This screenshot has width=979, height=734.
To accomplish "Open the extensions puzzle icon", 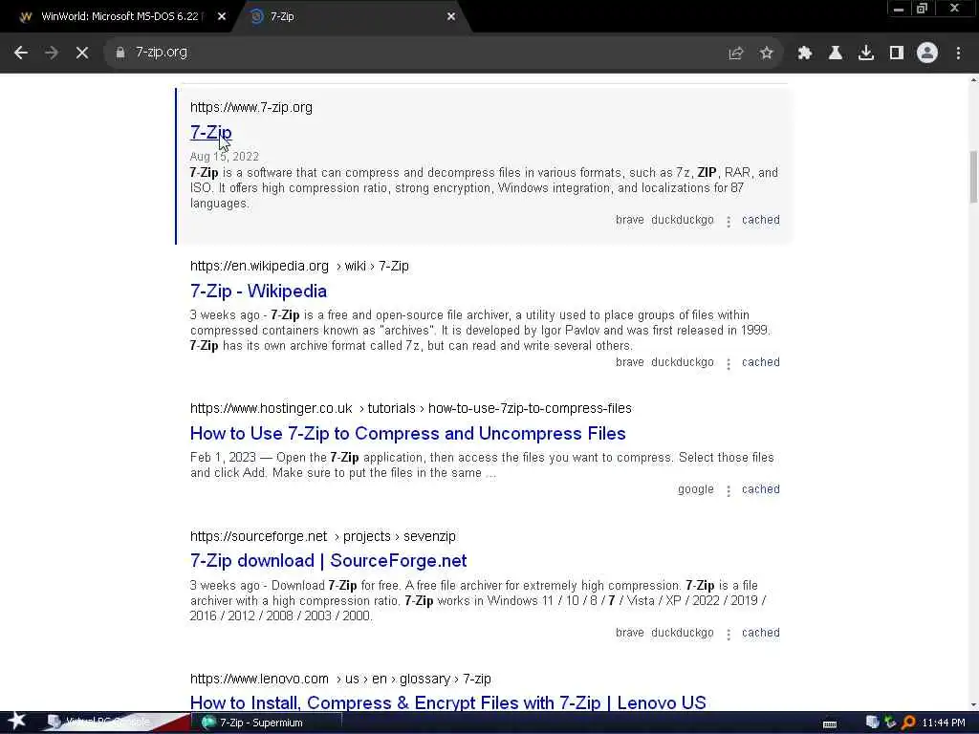I will pyautogui.click(x=805, y=54).
